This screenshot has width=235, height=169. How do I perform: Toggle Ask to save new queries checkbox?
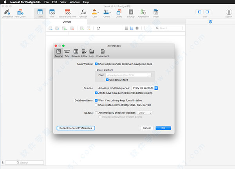coord(96,93)
